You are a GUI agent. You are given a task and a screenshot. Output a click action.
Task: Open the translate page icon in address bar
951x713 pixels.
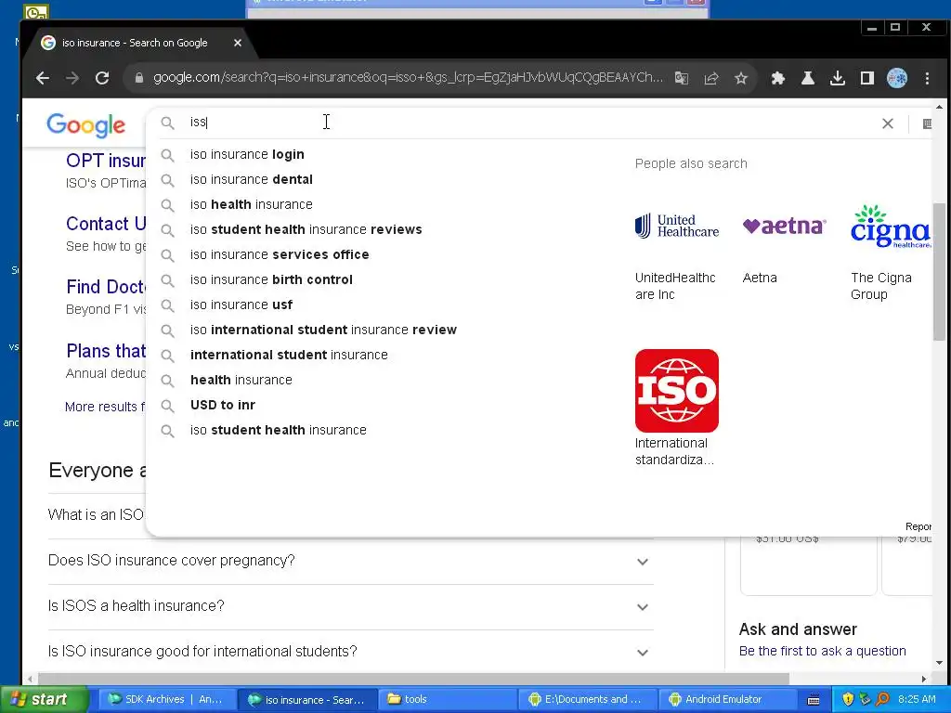pos(681,78)
